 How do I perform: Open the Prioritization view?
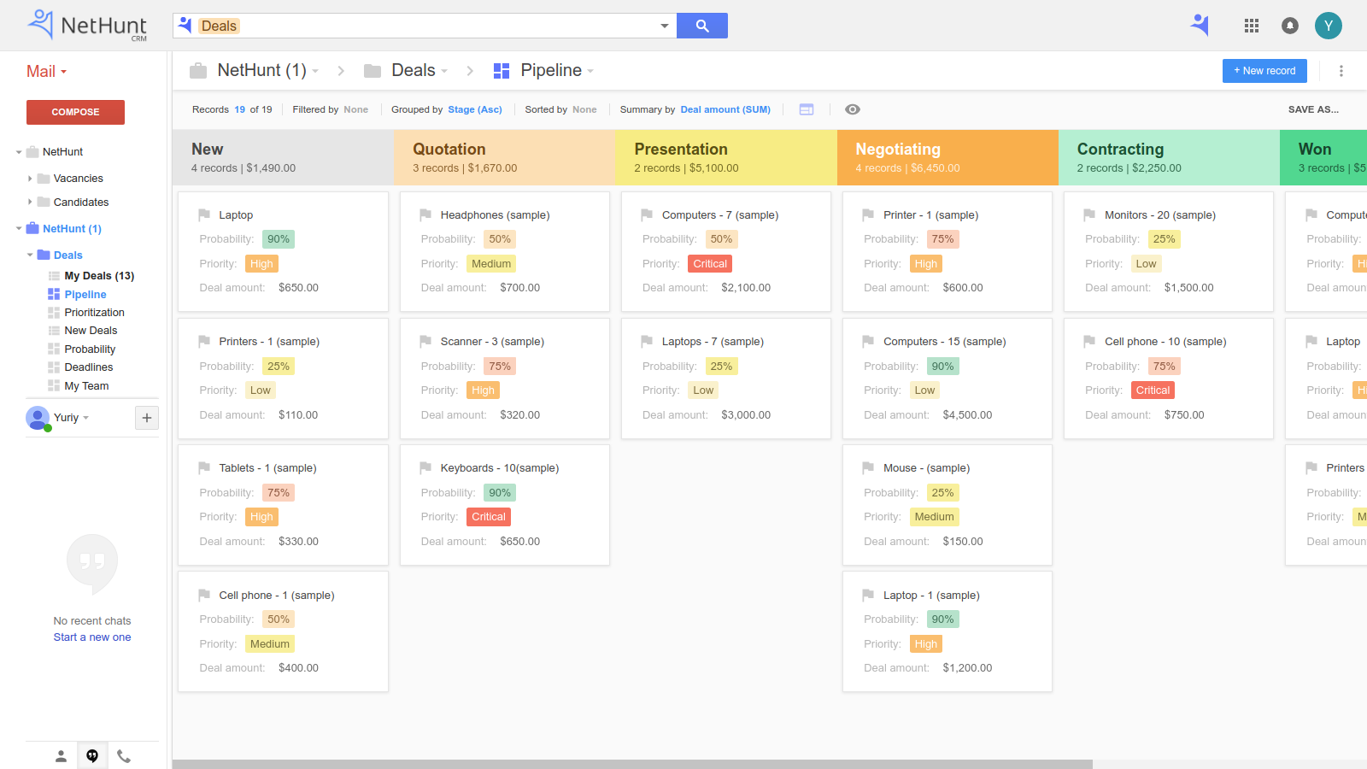(94, 313)
